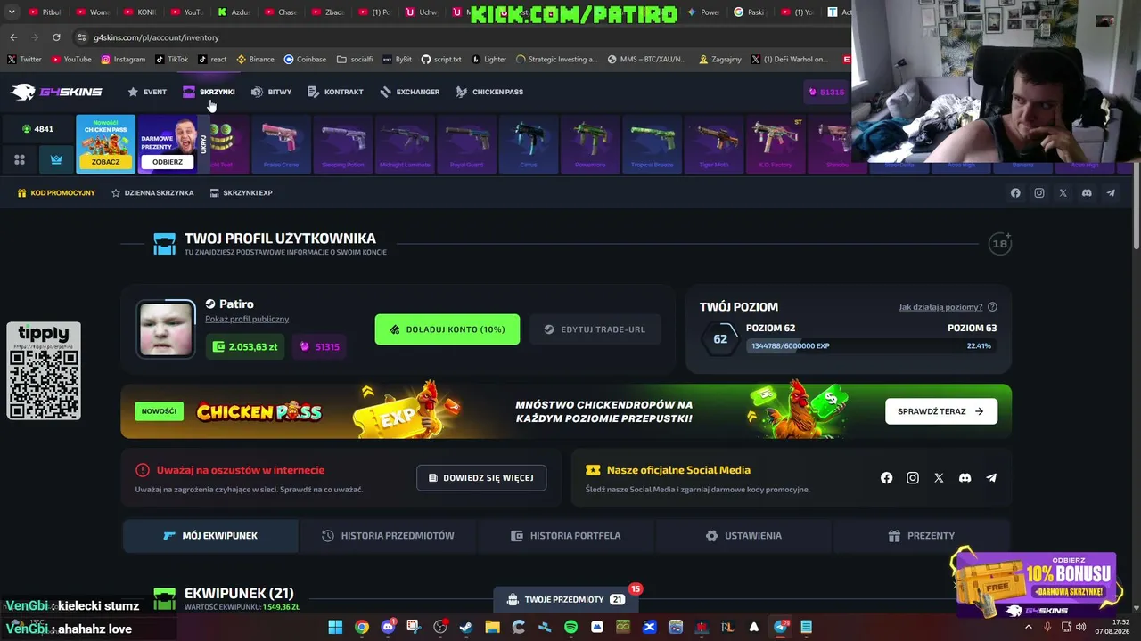Open Discord from official Social Media card
This screenshot has width=1141, height=641.
[965, 478]
